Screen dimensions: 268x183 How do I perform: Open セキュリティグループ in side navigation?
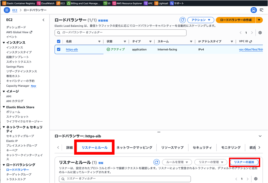click(x=20, y=136)
